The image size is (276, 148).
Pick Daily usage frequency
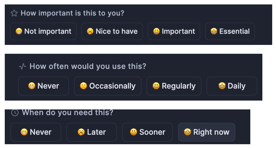(x=232, y=86)
